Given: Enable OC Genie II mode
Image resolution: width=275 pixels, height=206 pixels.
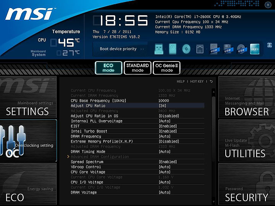Looking at the screenshot, I should pos(167,68).
